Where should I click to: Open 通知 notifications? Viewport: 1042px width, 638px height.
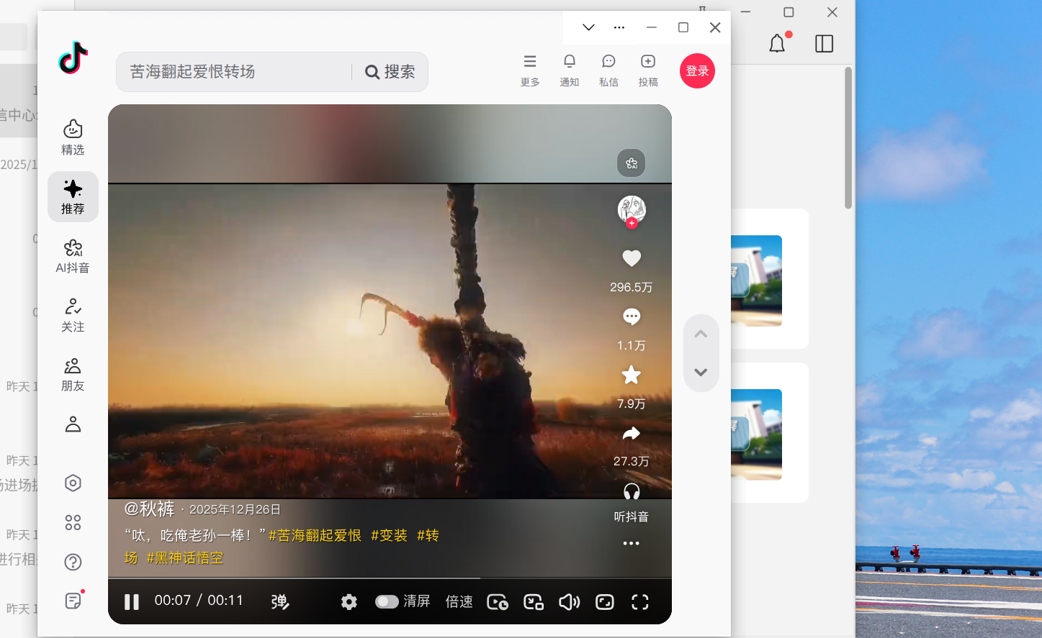[x=570, y=70]
